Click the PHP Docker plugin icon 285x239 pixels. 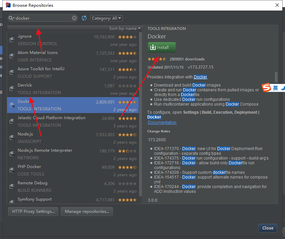[x=12, y=170]
